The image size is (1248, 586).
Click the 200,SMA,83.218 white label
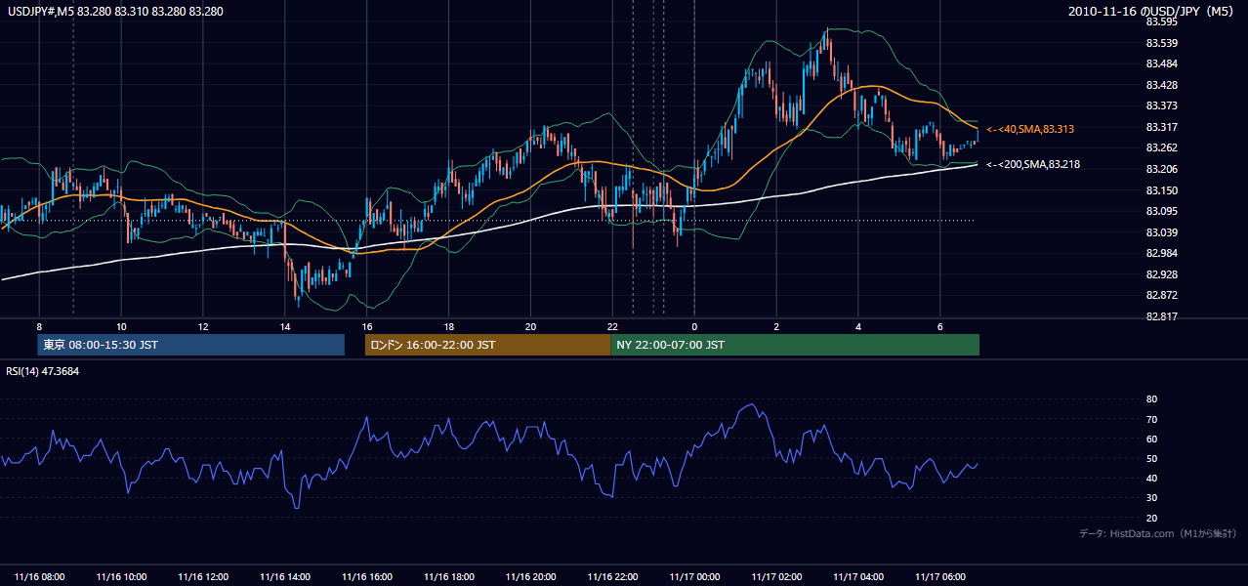[x=1032, y=164]
